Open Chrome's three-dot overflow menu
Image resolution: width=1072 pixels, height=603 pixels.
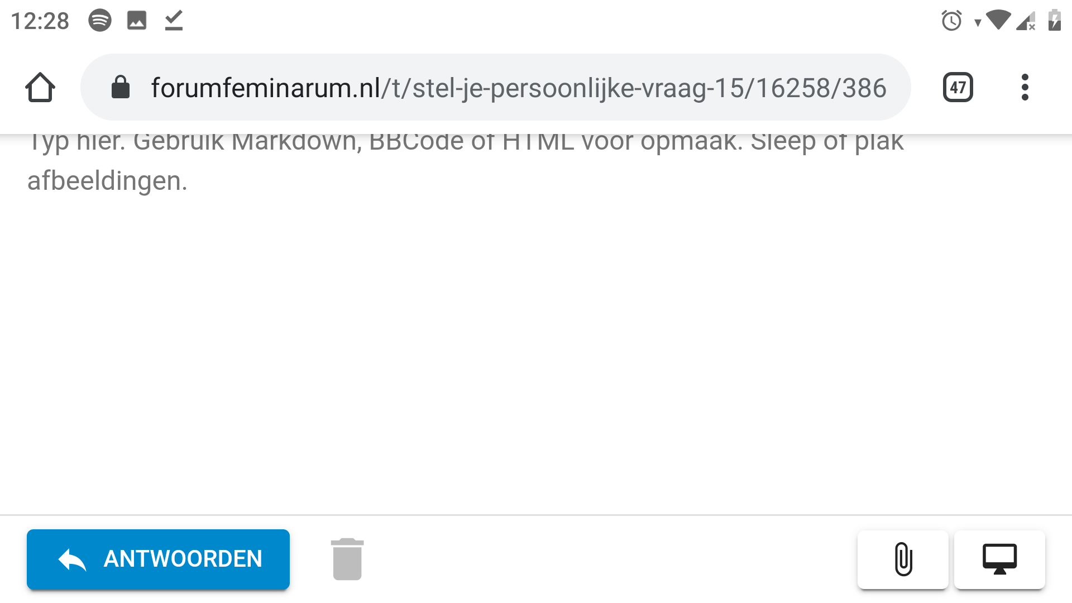(x=1025, y=88)
